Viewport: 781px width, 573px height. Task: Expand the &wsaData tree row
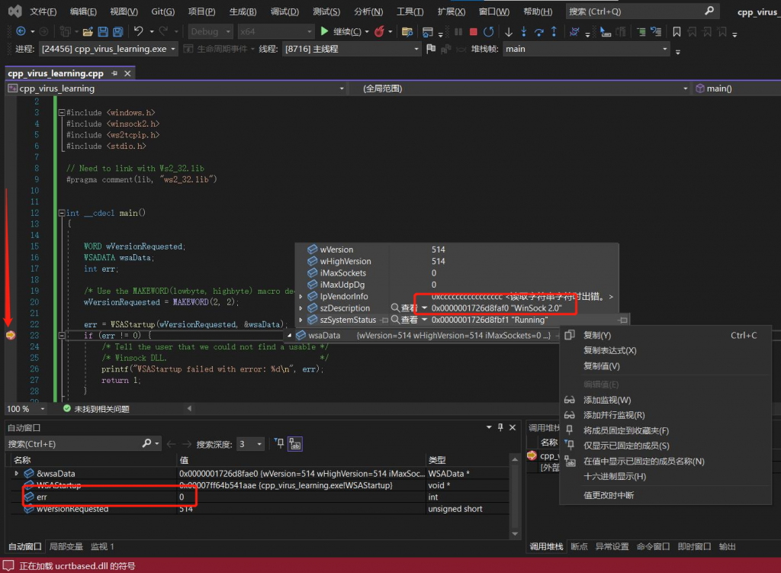17,474
